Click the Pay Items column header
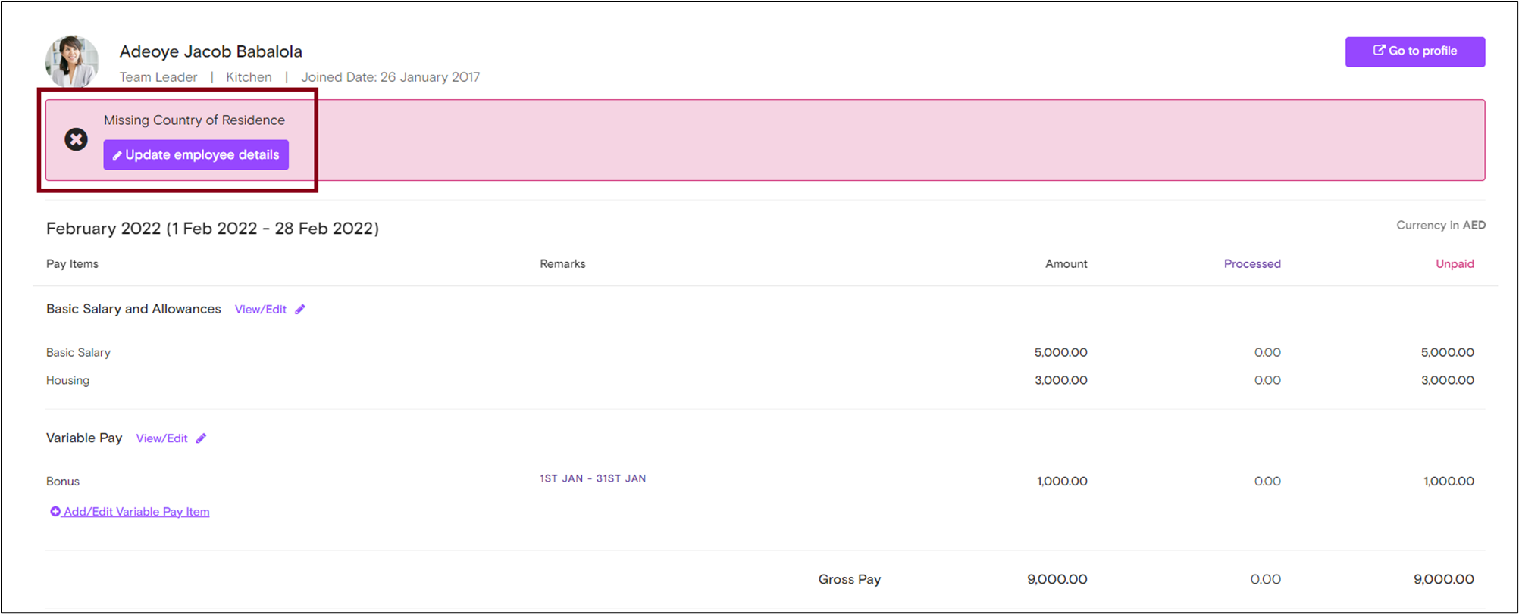1519x614 pixels. tap(72, 263)
